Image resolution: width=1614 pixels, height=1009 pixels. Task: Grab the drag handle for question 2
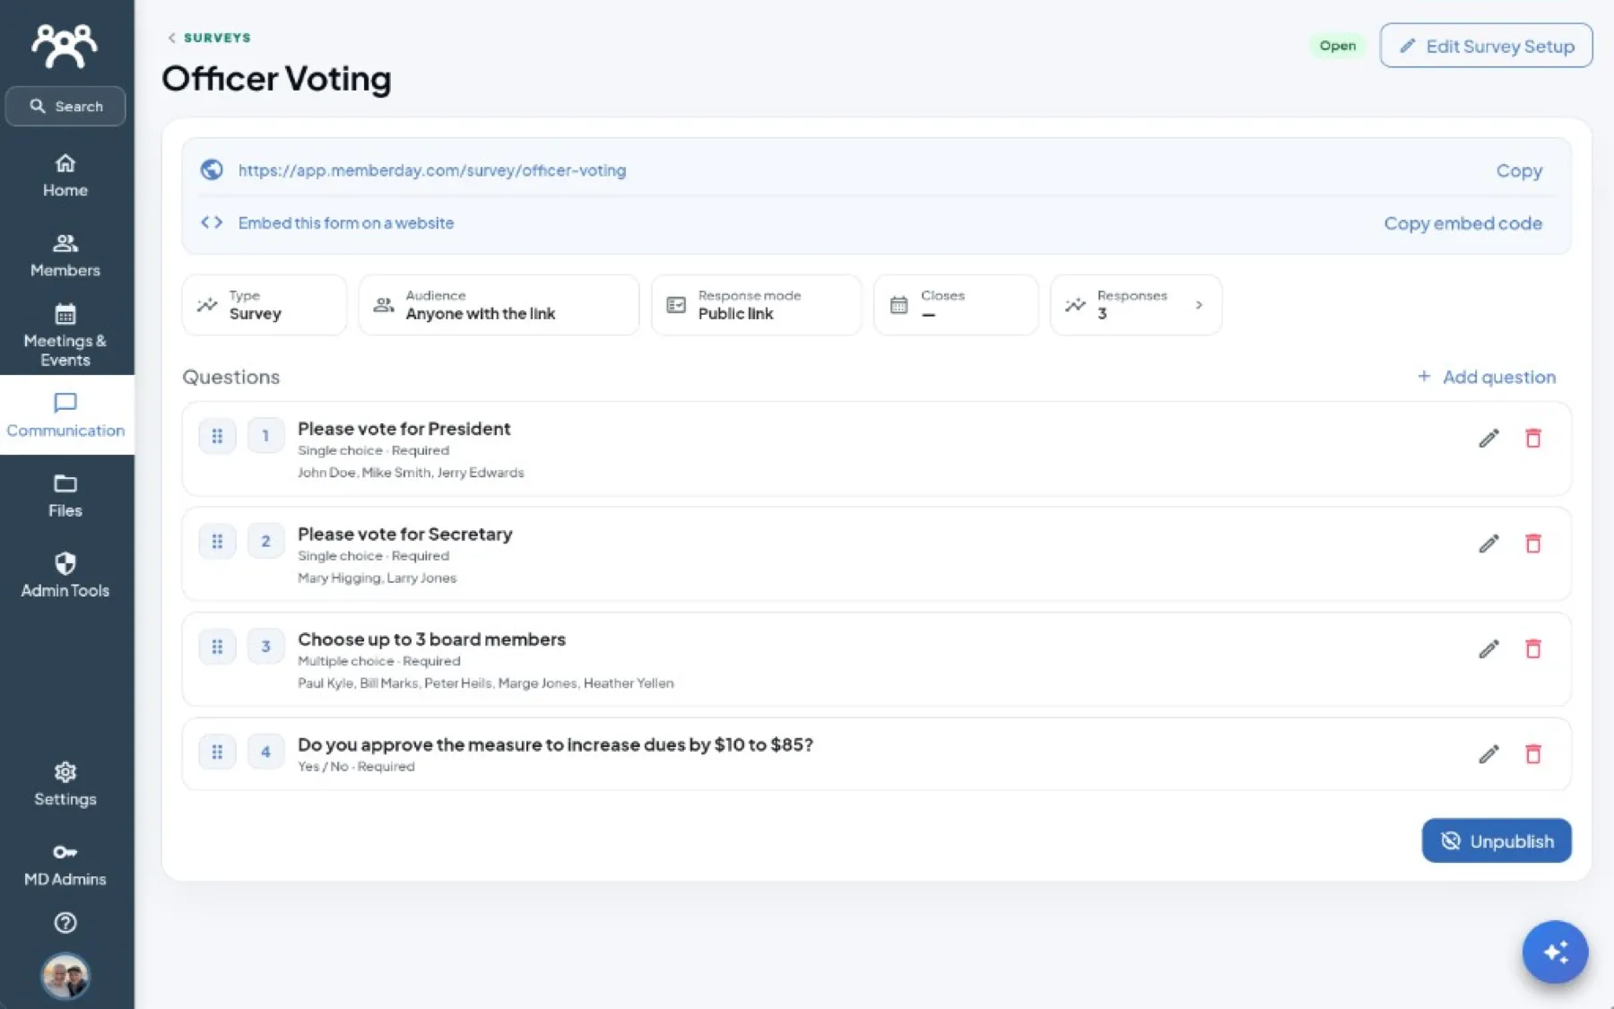click(x=217, y=542)
